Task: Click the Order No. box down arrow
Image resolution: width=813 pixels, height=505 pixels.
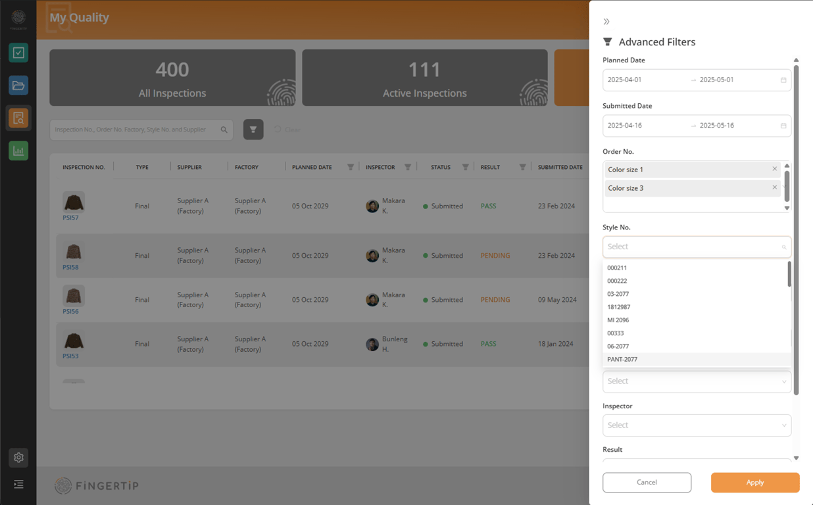Action: [787, 208]
